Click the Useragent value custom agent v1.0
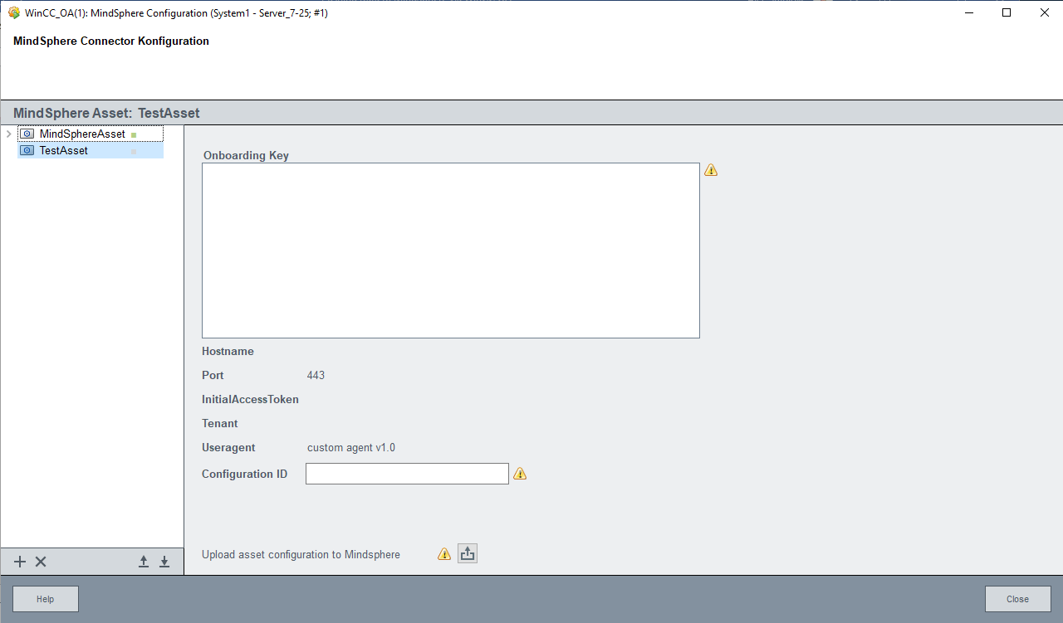Image resolution: width=1063 pixels, height=623 pixels. coord(351,447)
